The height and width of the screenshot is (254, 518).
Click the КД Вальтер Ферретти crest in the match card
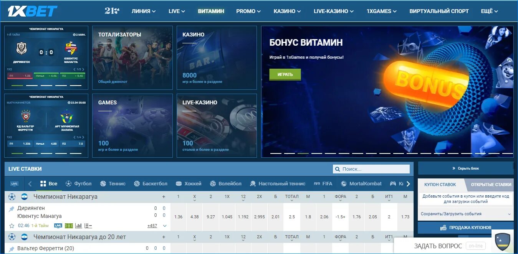(26, 116)
